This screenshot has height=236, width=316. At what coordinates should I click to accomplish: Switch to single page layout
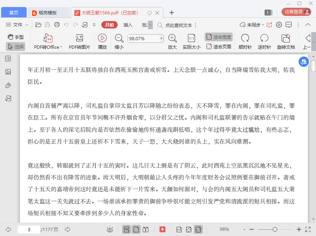pos(136,229)
